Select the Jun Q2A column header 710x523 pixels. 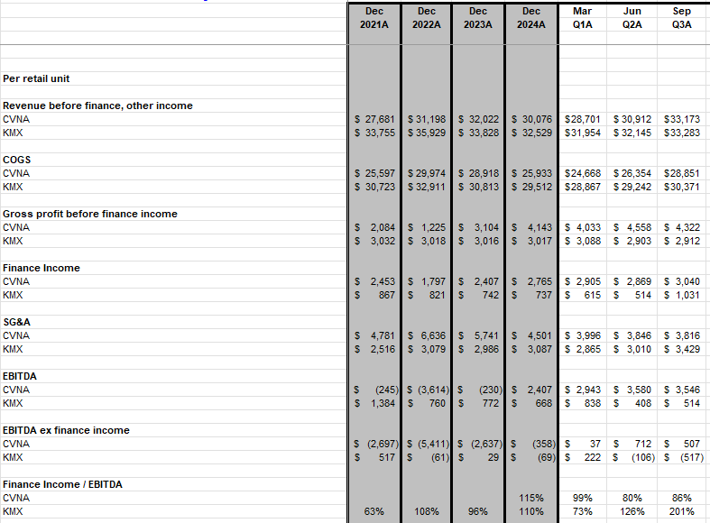pyautogui.click(x=632, y=18)
